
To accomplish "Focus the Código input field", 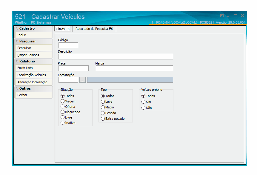I will click(68, 45).
